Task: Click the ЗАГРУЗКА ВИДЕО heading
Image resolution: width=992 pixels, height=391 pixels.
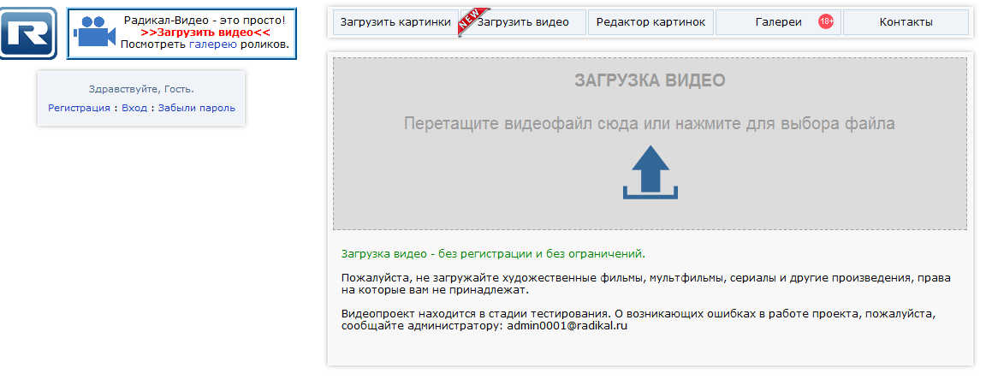Action: coord(650,80)
